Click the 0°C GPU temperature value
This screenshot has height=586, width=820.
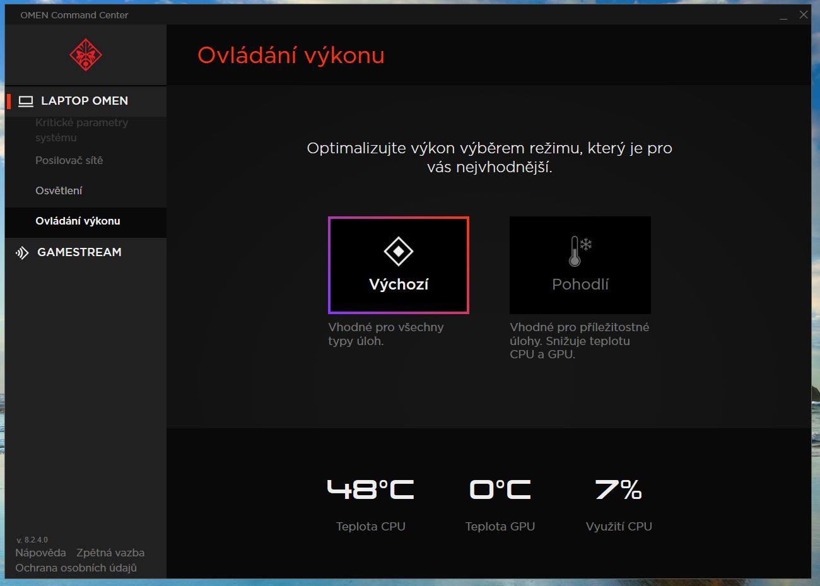[x=500, y=489]
